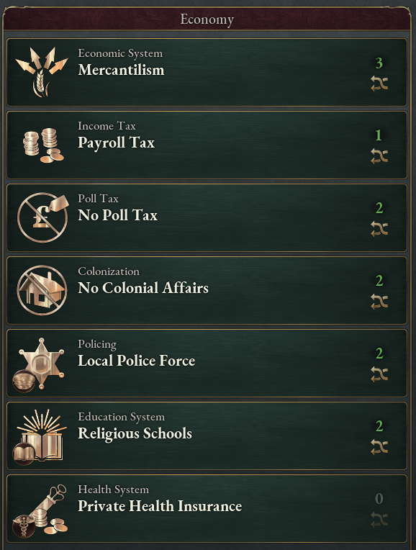Open the Religious Schools law row
Viewport: 416px width, 550px height.
(207, 436)
